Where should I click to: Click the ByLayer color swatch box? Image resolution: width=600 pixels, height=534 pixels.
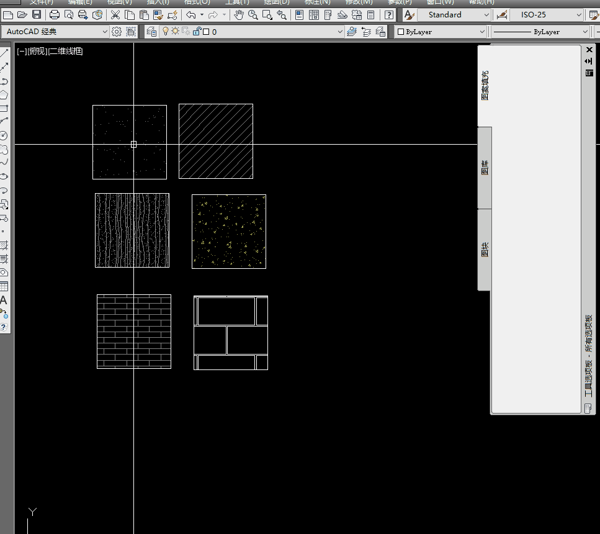point(401,32)
